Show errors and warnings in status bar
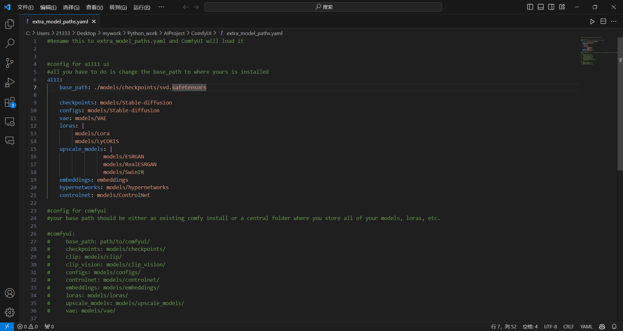 pos(28,326)
